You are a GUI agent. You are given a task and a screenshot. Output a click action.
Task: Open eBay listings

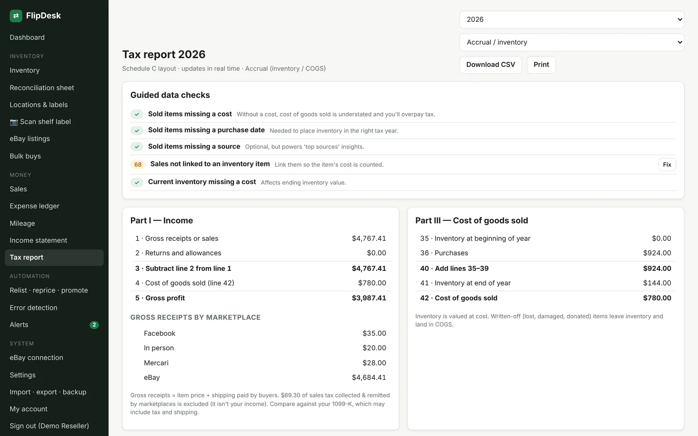(54, 139)
